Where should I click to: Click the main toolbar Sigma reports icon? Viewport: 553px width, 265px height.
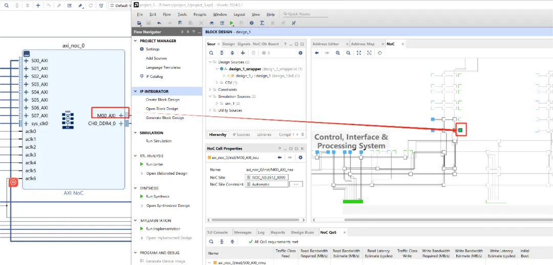point(262,23)
